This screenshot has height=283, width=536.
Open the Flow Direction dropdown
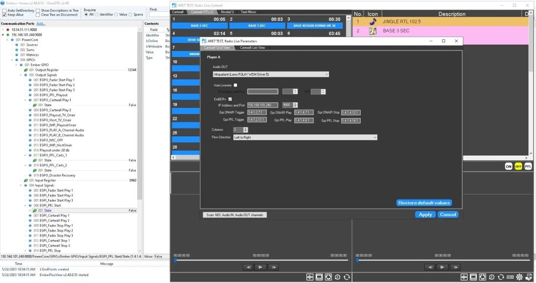(x=305, y=137)
